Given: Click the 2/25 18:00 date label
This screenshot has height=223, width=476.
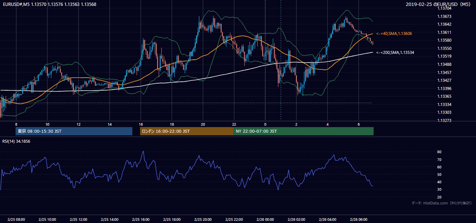Looking at the screenshot, I should (x=172, y=220).
